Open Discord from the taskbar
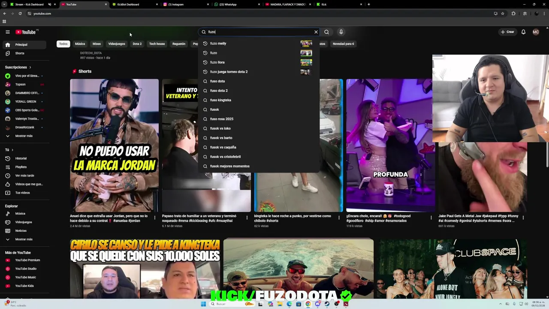The image size is (549, 309). [317, 304]
